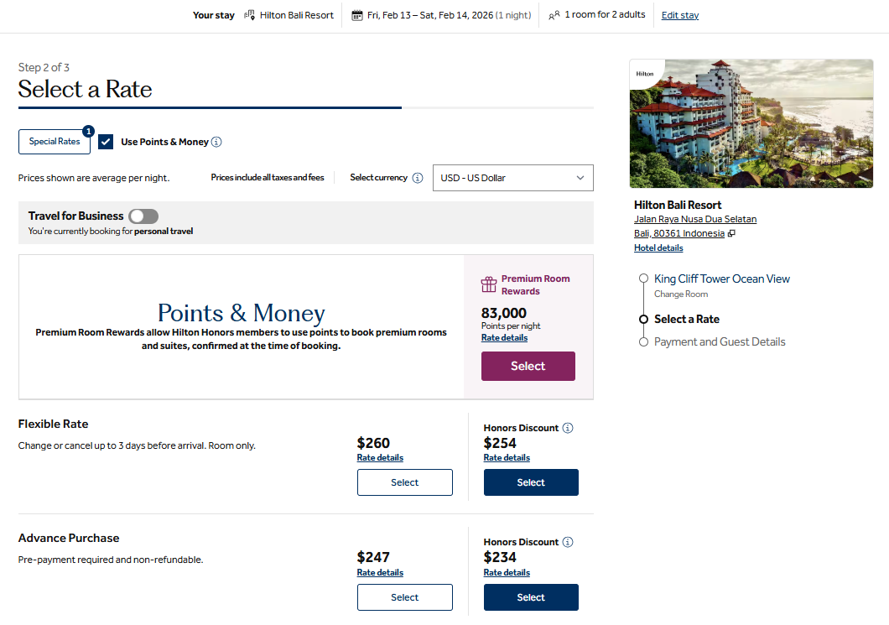Uncheck the Use Points & Money checkbox
The width and height of the screenshot is (889, 625).
[x=105, y=141]
